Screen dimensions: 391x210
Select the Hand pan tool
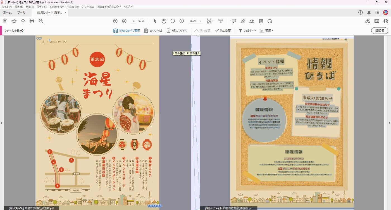164,21
